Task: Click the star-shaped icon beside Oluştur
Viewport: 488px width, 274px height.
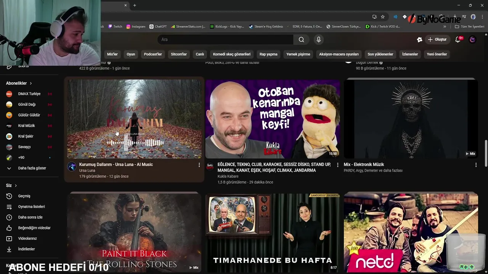Action: [419, 40]
